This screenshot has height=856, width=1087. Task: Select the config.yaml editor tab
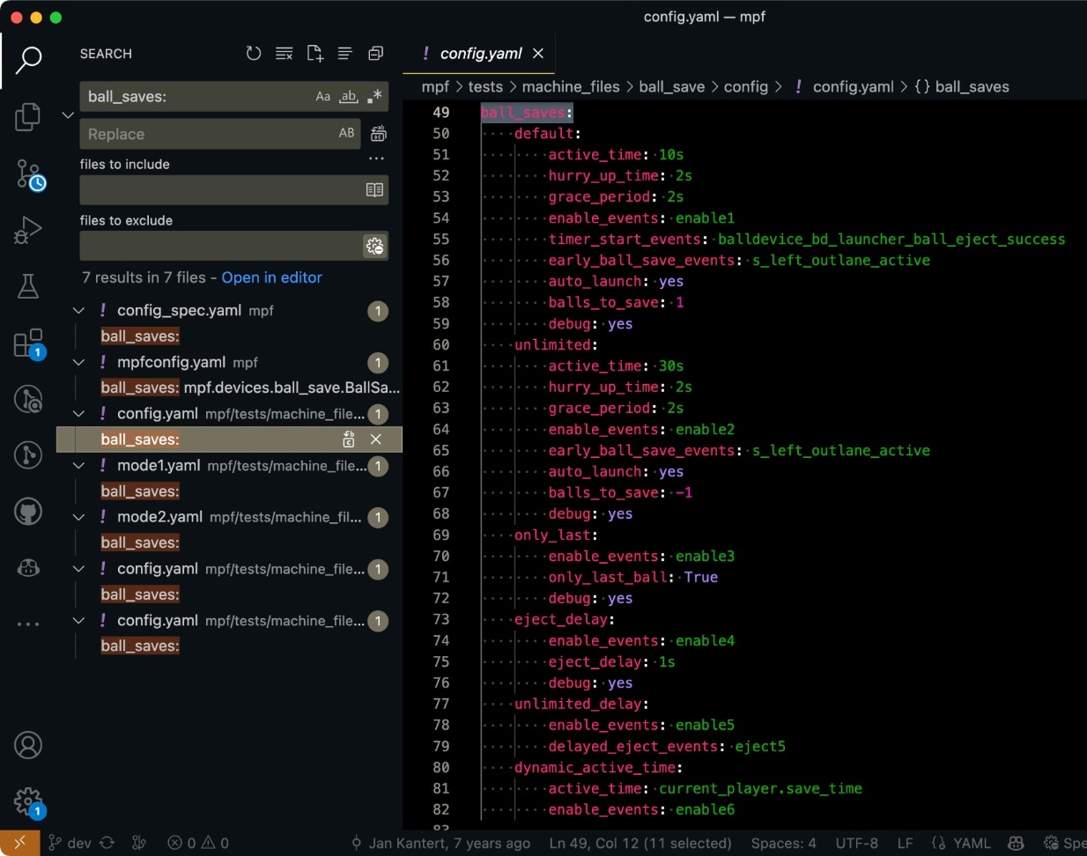pos(481,54)
